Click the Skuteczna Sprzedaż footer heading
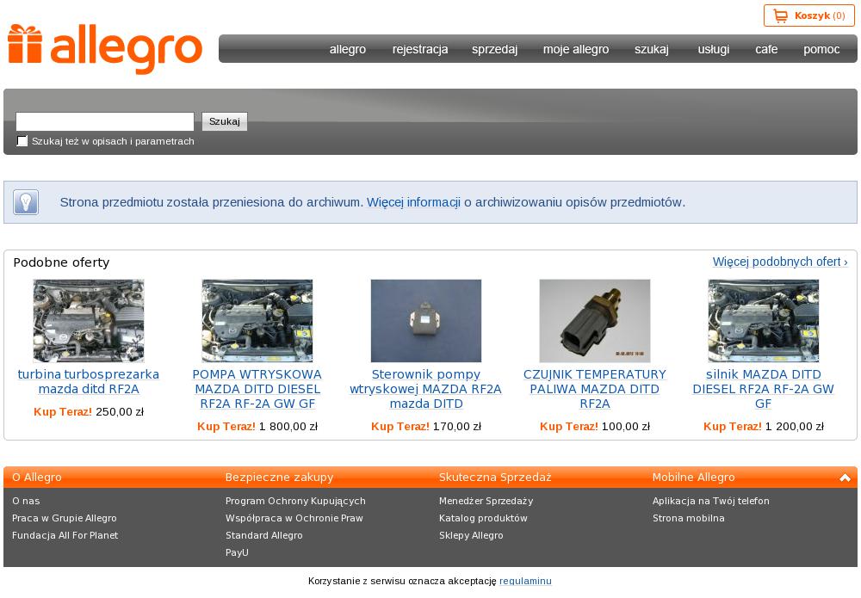 click(495, 478)
